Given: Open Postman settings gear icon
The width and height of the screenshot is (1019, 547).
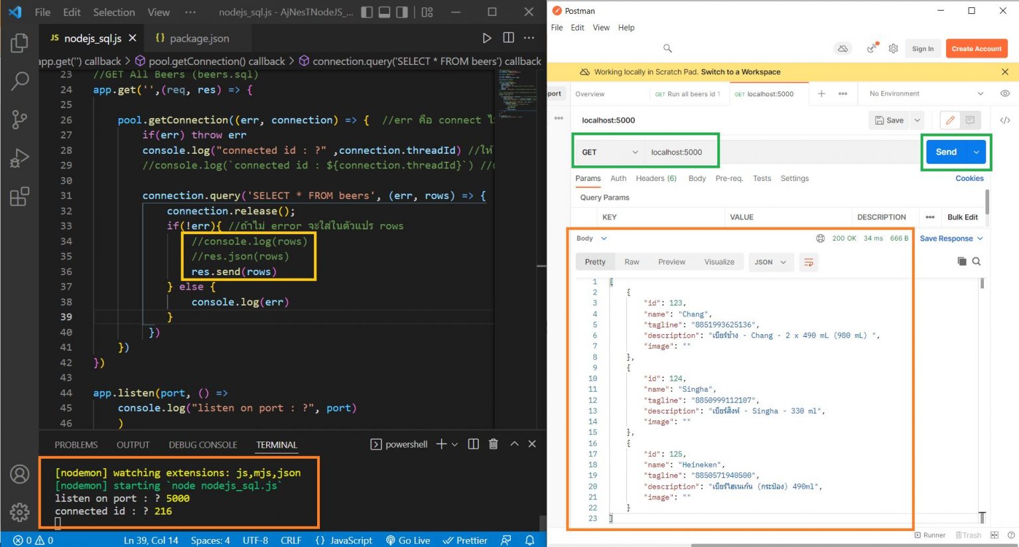Looking at the screenshot, I should tap(893, 48).
